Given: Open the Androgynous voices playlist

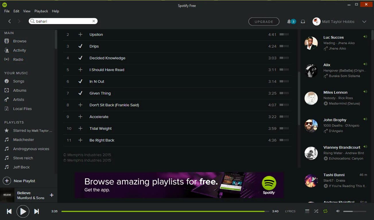Looking at the screenshot, I should [31, 149].
